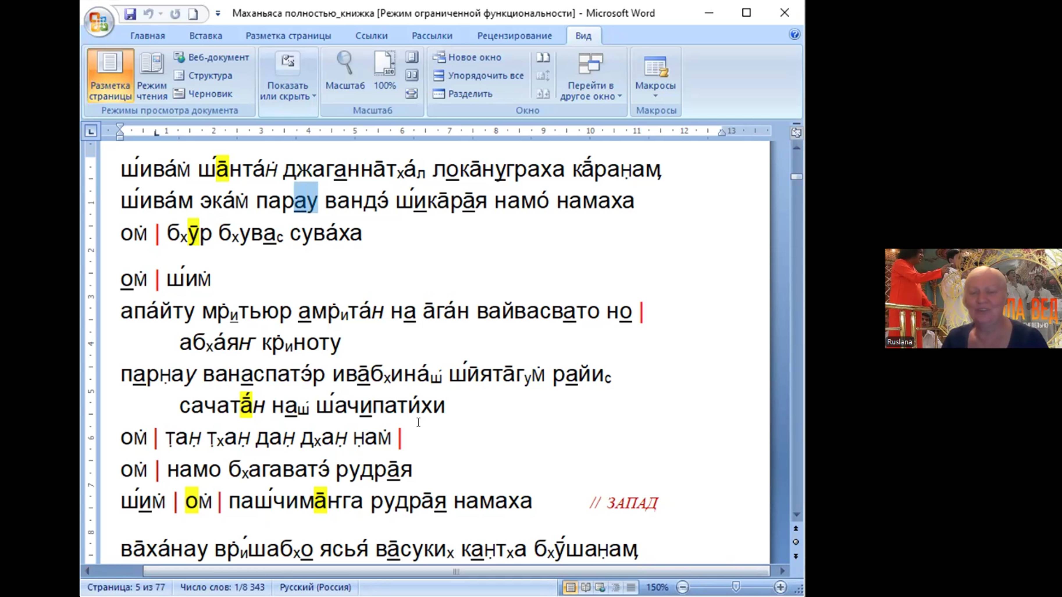The image size is (1062, 597).
Task: Click the vertical scrollbar down arrow
Action: tap(796, 515)
